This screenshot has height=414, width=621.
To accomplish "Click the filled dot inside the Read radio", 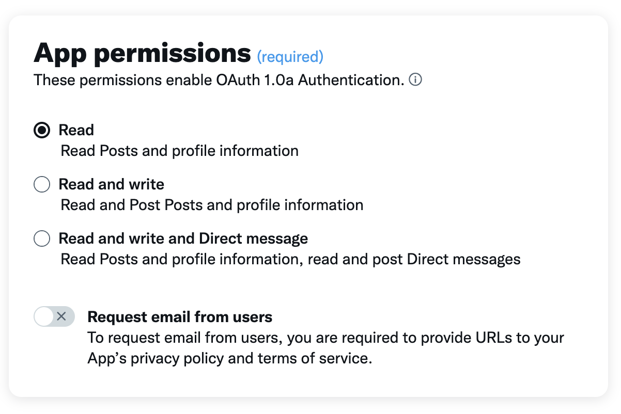I will [42, 130].
